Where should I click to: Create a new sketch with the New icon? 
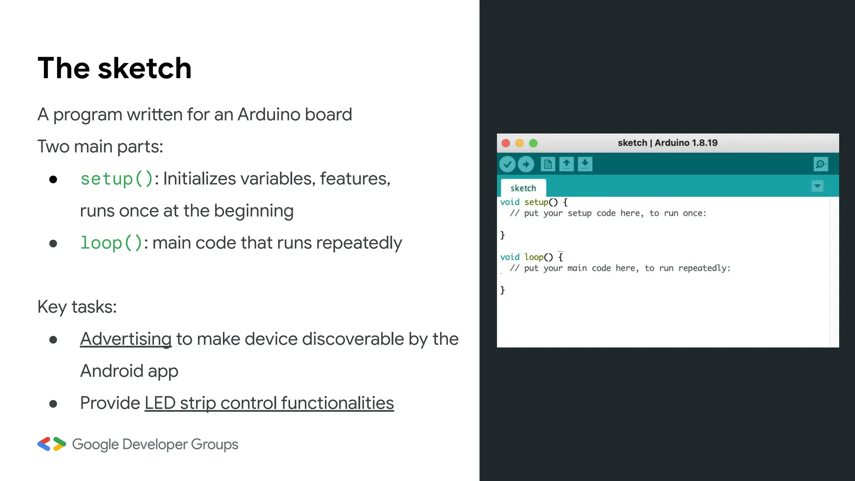(548, 164)
